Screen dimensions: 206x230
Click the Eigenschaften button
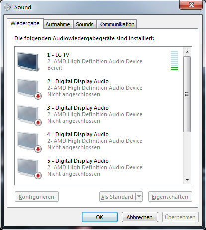170,197
